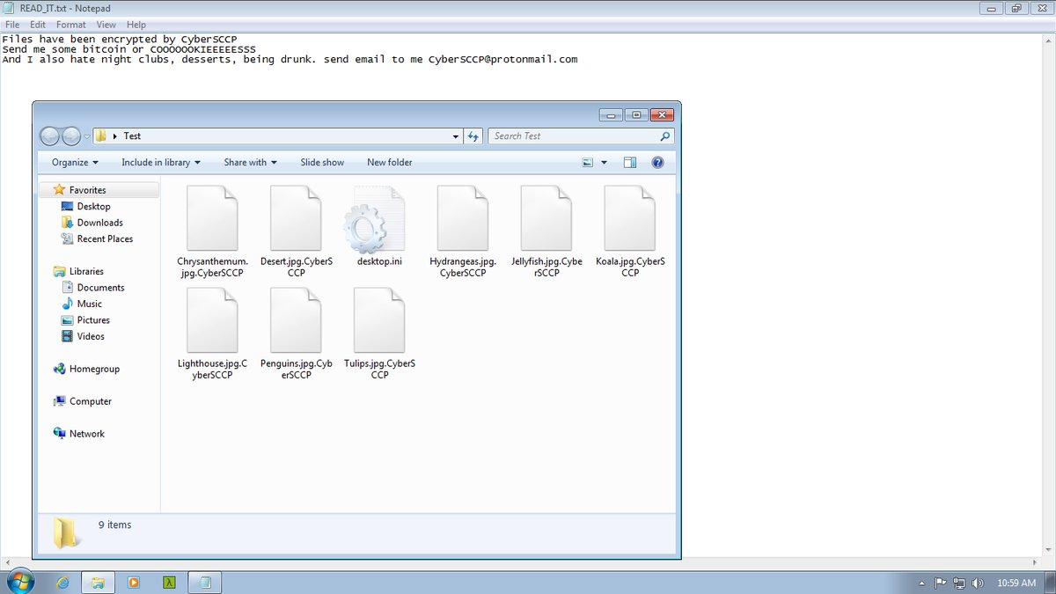Image resolution: width=1056 pixels, height=594 pixels.
Task: Open the Notepad View menu
Action: coord(106,25)
